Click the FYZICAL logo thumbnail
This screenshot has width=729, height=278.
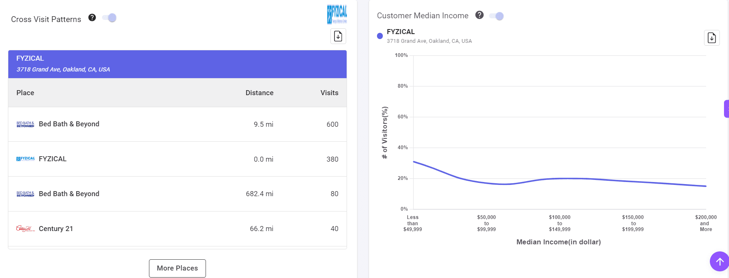tap(337, 14)
